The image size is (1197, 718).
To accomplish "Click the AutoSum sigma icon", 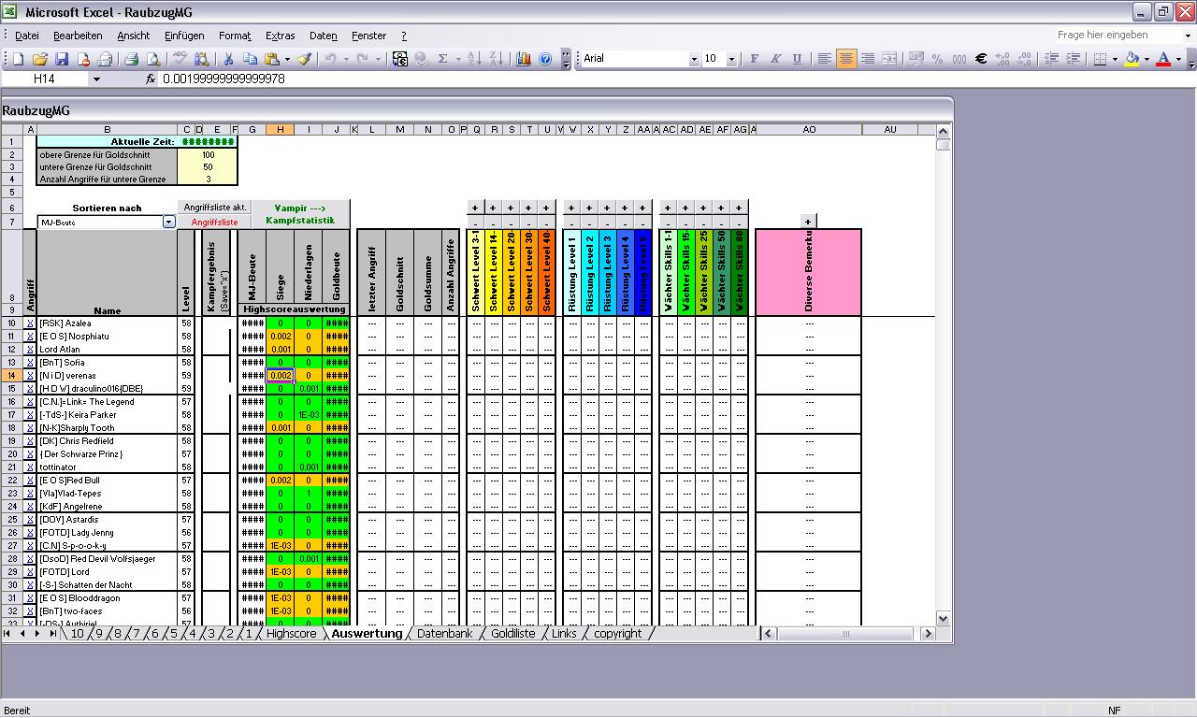I will (x=442, y=59).
